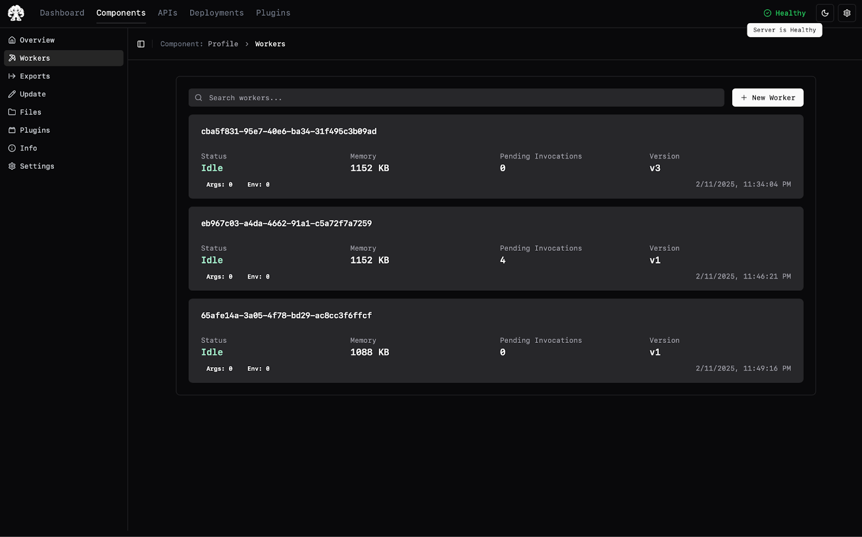
Task: Open worker eb967c03-a4da-4662-91a1-c5a72f7a7259
Action: 496,249
